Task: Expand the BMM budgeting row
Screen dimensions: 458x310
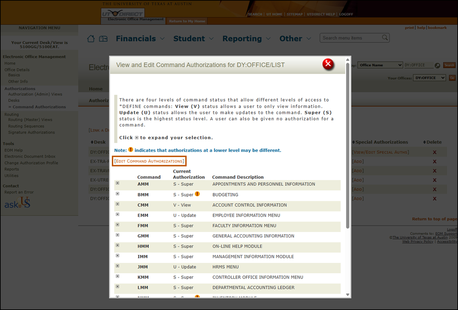Action: coord(117,194)
